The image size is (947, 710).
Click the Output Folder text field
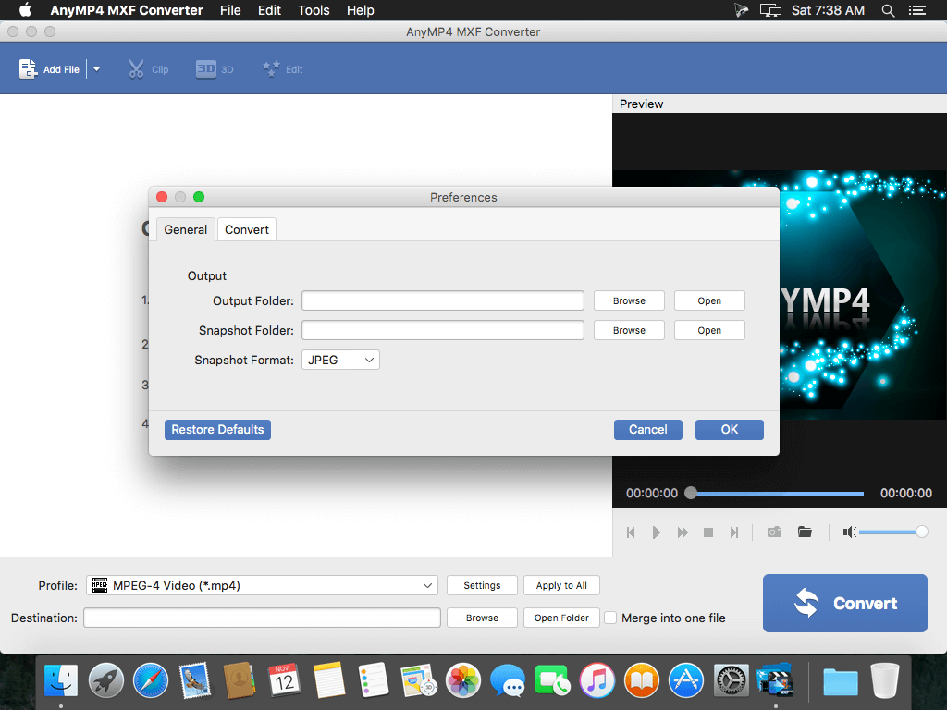click(x=443, y=300)
